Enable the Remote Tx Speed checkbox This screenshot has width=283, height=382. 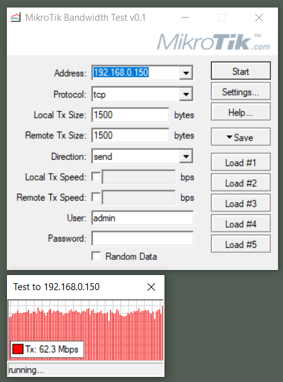(x=96, y=198)
